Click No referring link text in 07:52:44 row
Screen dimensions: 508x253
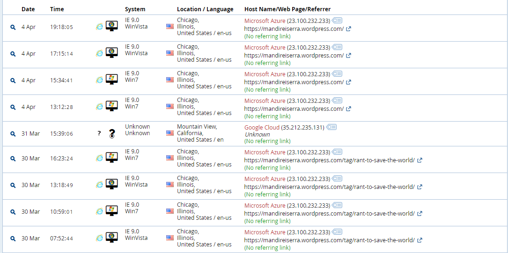pos(267,247)
